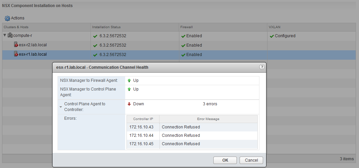
Task: Click the Controller IP column header
Action: (x=143, y=119)
